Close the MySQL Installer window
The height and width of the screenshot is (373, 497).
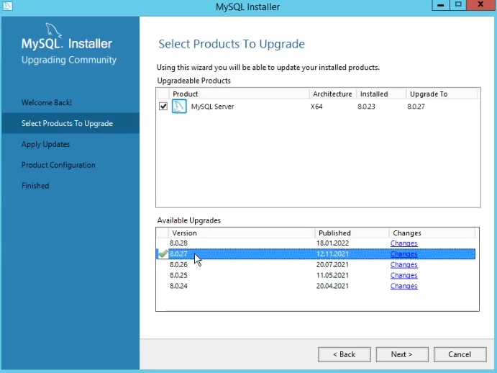coord(480,5)
